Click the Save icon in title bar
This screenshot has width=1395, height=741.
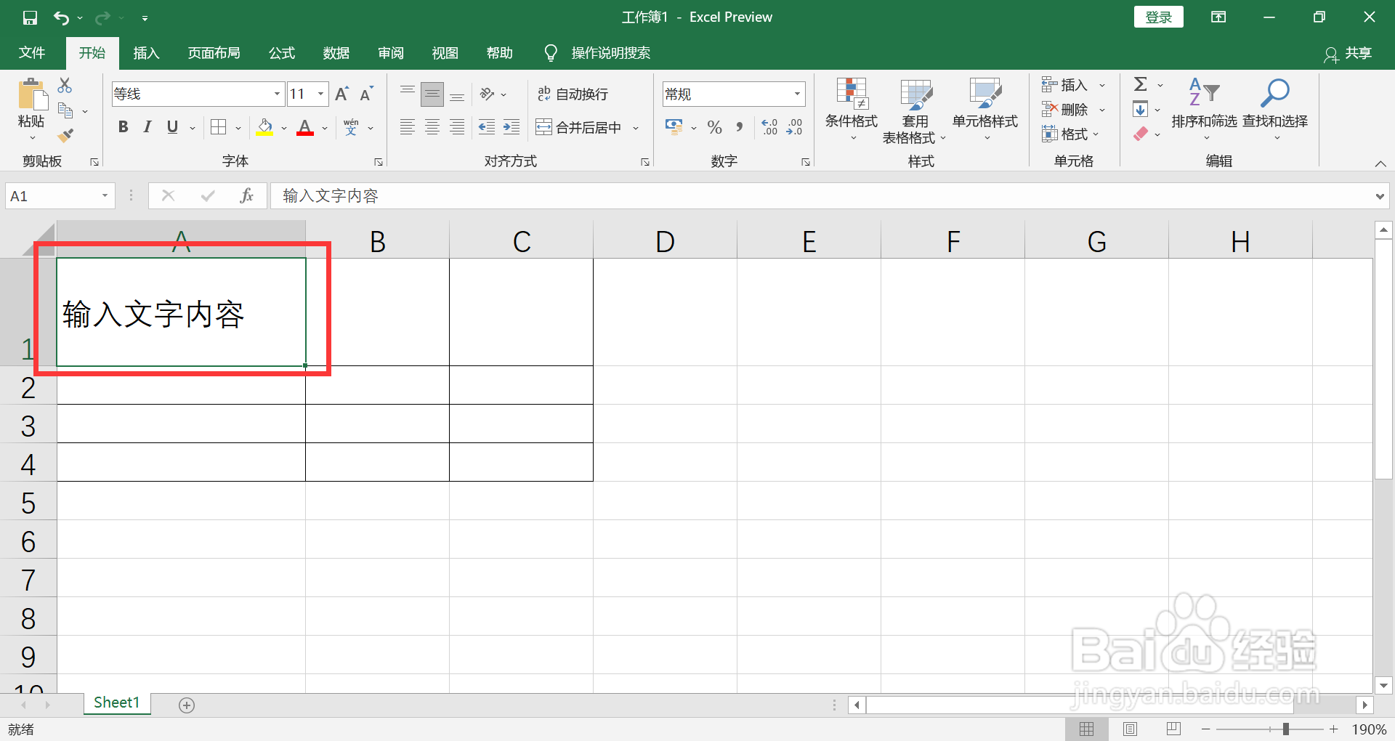click(30, 17)
